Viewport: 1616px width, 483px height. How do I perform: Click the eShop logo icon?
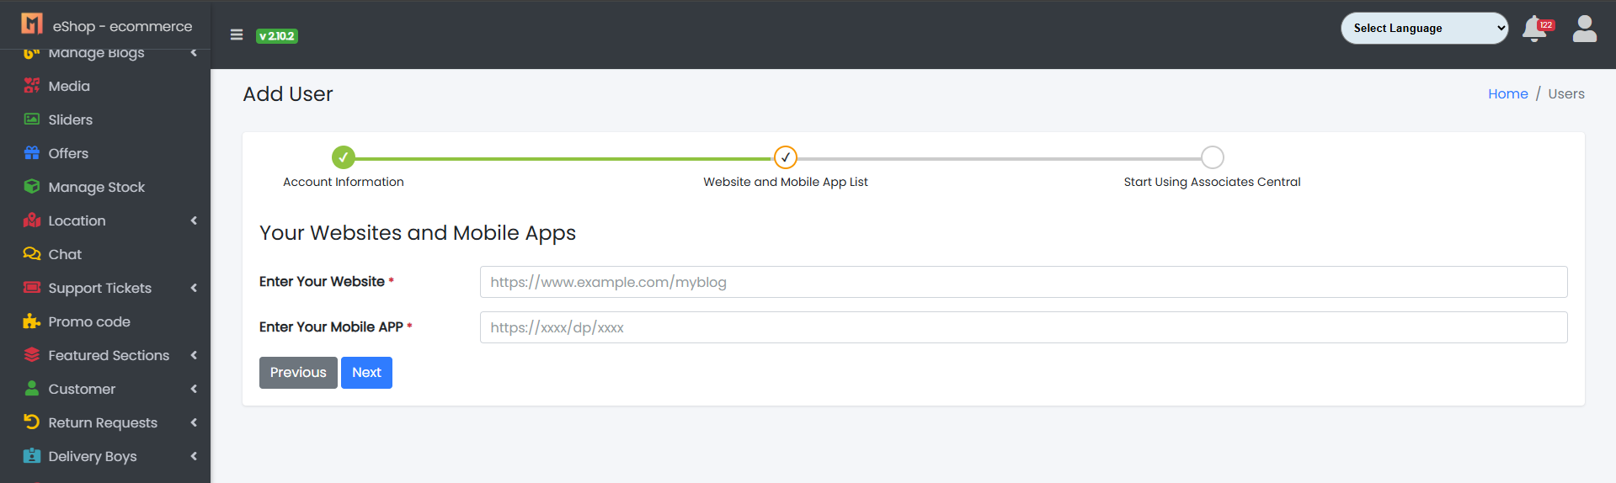pyautogui.click(x=32, y=24)
